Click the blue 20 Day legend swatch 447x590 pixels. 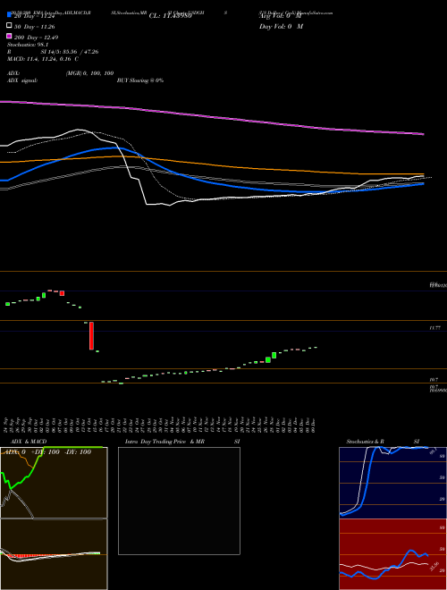coord(9,14)
